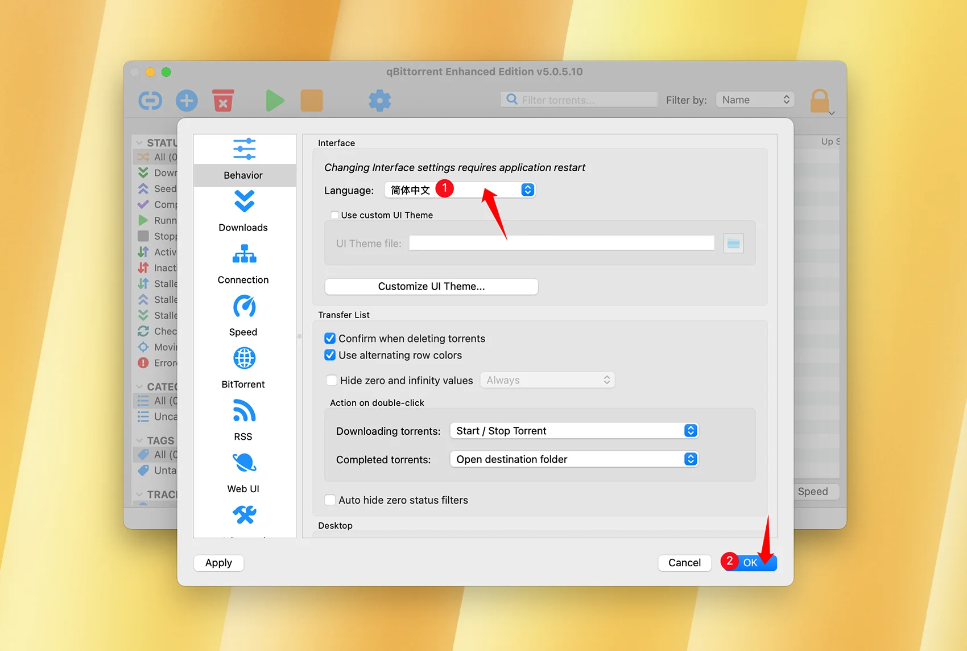
Task: Select the Running status filter icon
Action: coord(143,220)
